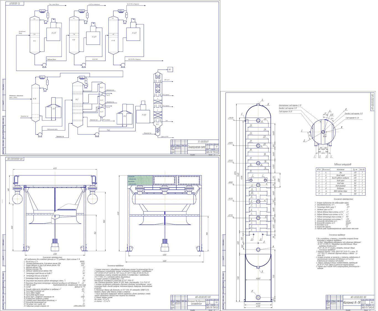Click elevation mark '+15370'
The height and width of the screenshot is (311, 378).
coord(230,199)
